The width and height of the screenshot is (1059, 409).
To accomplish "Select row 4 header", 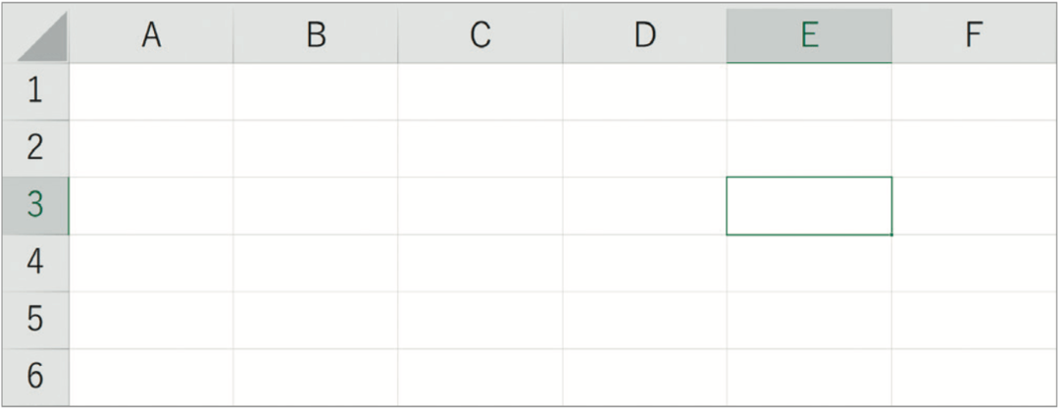I will tap(35, 263).
